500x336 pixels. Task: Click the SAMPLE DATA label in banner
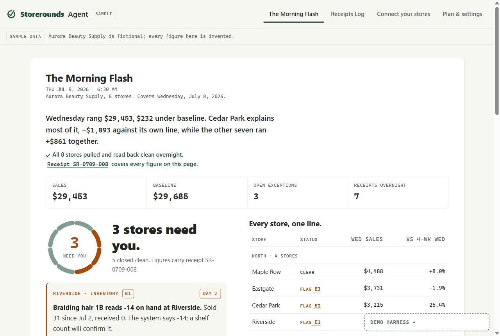coord(25,36)
